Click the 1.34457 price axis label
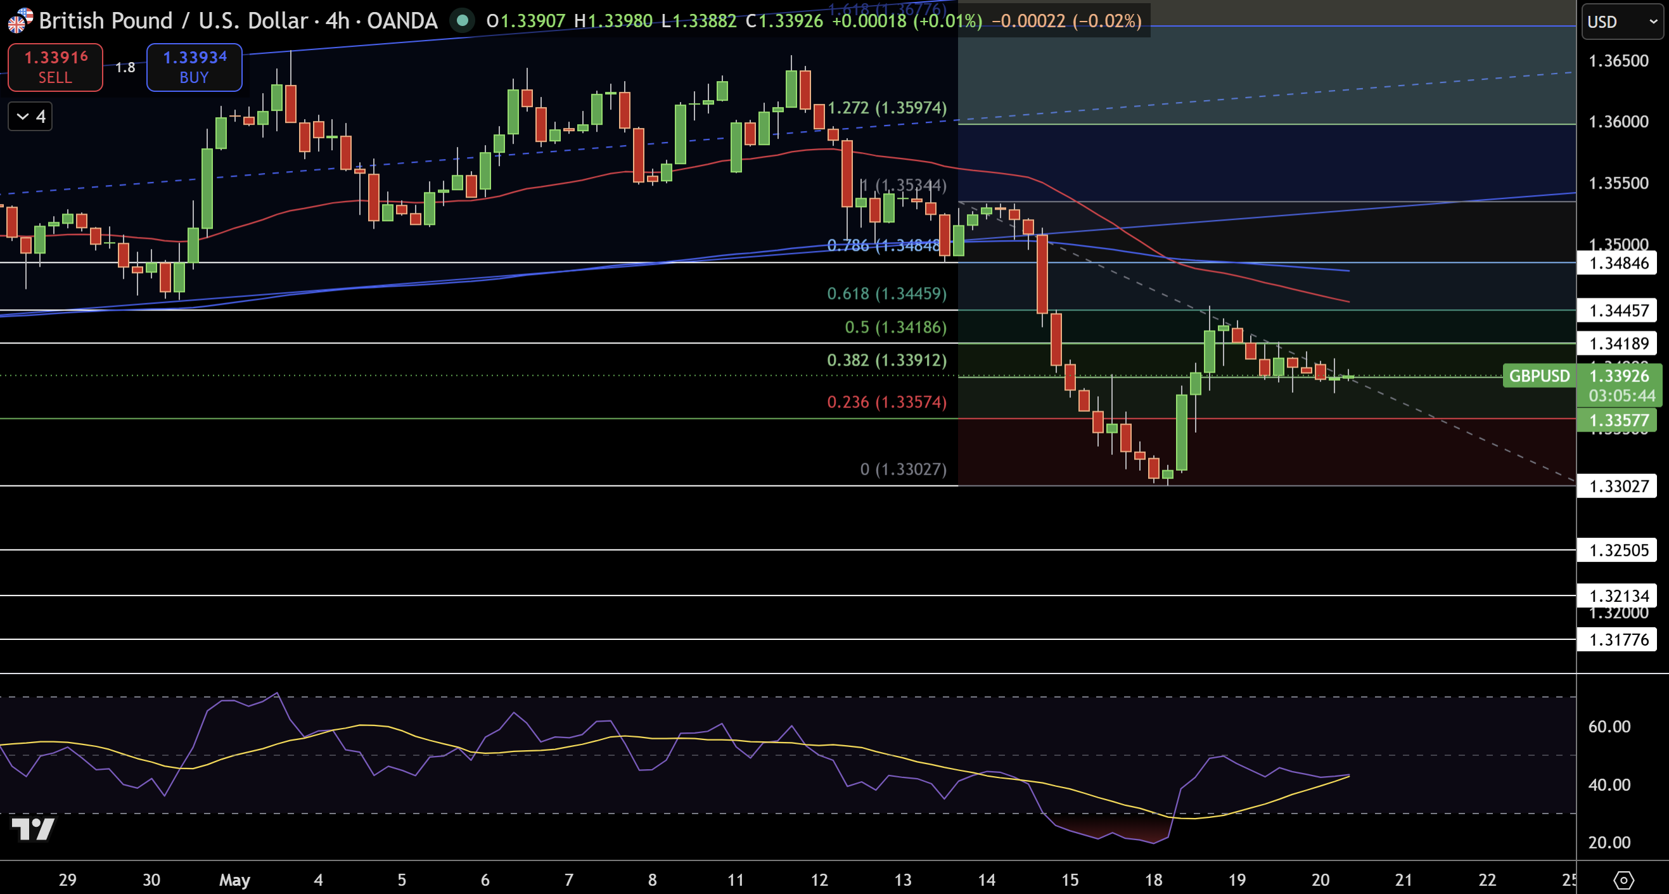The image size is (1669, 894). 1617,311
